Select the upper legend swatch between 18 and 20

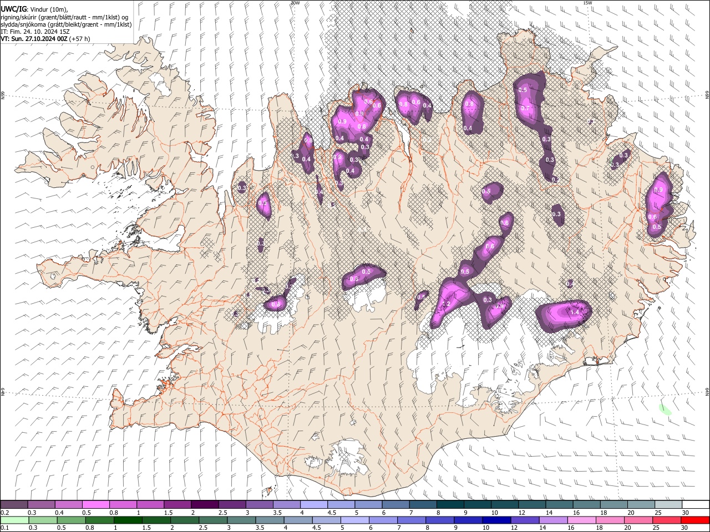pyautogui.click(x=614, y=505)
